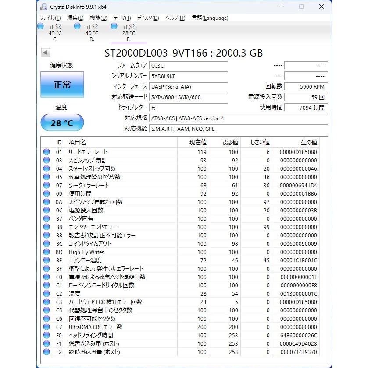Click status orb for 09 使用時間 row
This screenshot has width=368, height=368.
(46, 193)
